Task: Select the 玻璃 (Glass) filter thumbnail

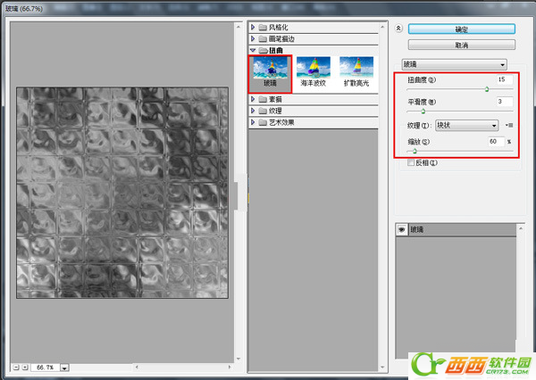Action: tap(270, 74)
